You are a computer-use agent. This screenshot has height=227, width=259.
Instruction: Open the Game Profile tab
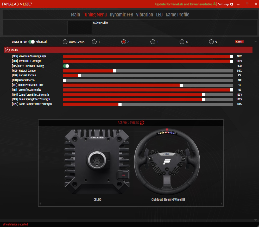click(x=178, y=15)
